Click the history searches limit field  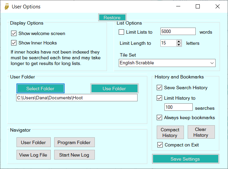click(178, 107)
